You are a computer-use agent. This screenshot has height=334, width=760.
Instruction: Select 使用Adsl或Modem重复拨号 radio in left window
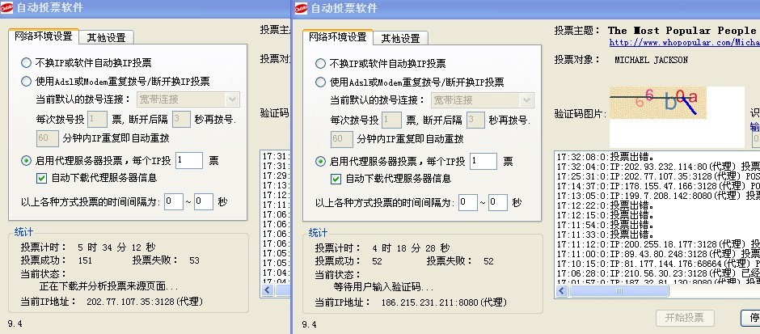(26, 82)
